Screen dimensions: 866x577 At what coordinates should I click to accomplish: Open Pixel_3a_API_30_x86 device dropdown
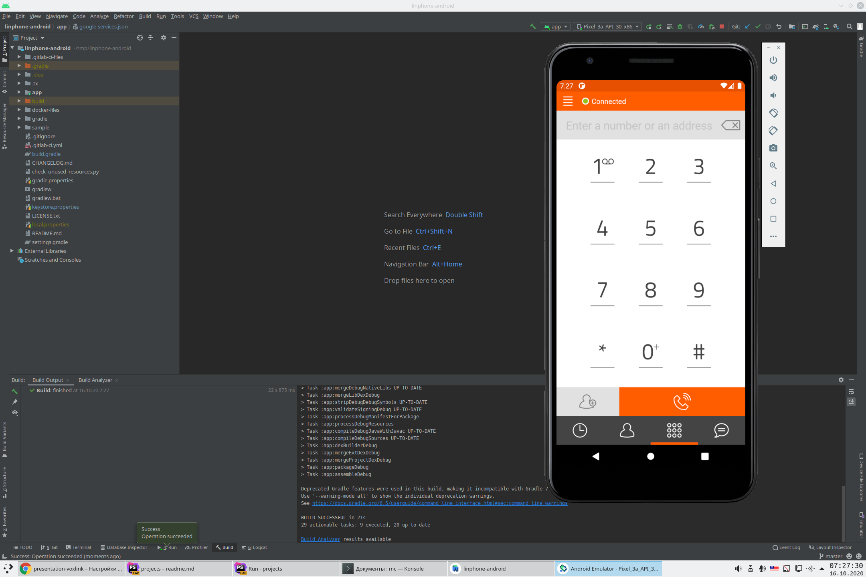tap(607, 26)
